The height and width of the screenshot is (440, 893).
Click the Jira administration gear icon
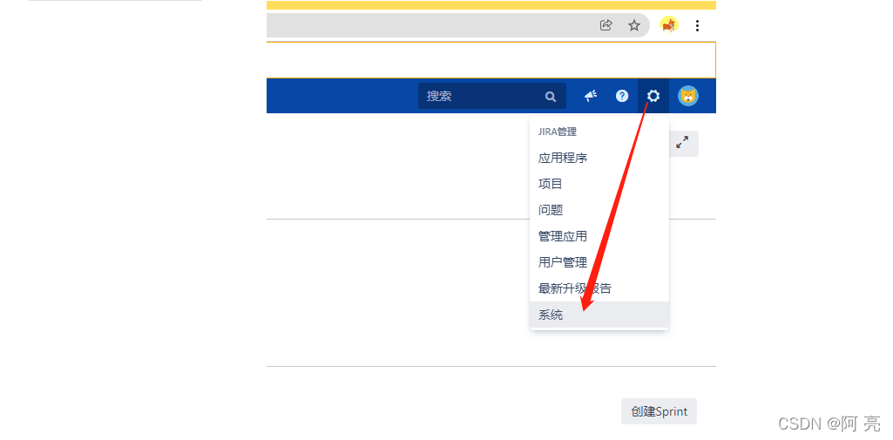[x=653, y=96]
